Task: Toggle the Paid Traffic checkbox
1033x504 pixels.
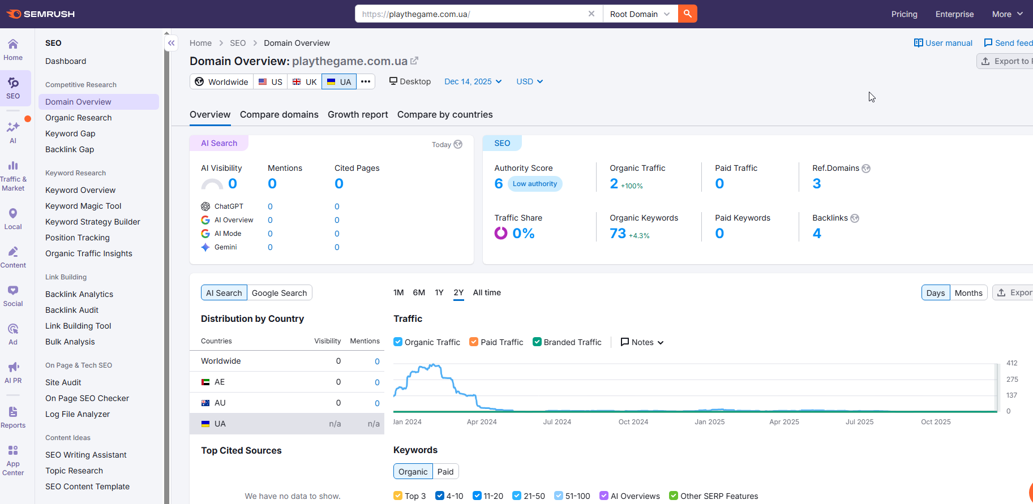Action: point(474,342)
